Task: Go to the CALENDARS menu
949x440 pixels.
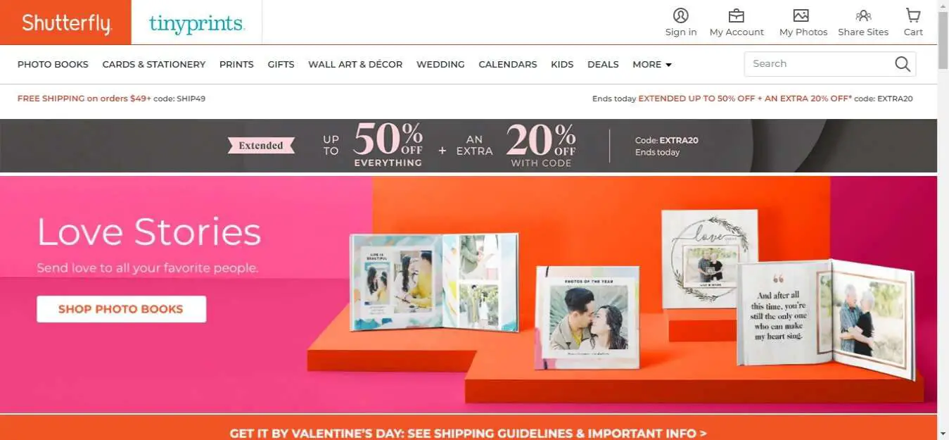Action: point(508,64)
